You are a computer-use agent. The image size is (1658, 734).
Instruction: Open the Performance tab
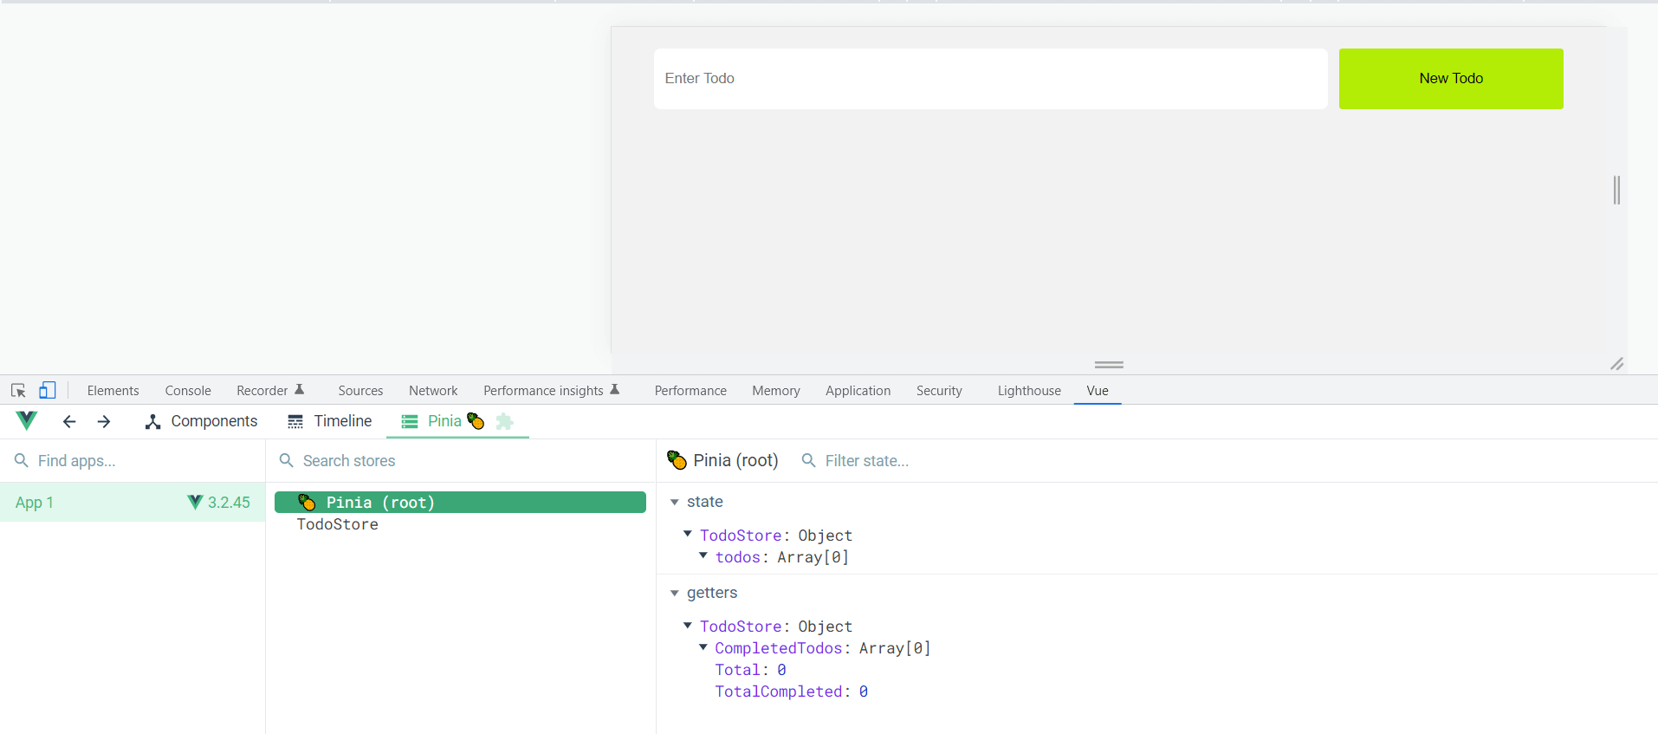click(690, 391)
